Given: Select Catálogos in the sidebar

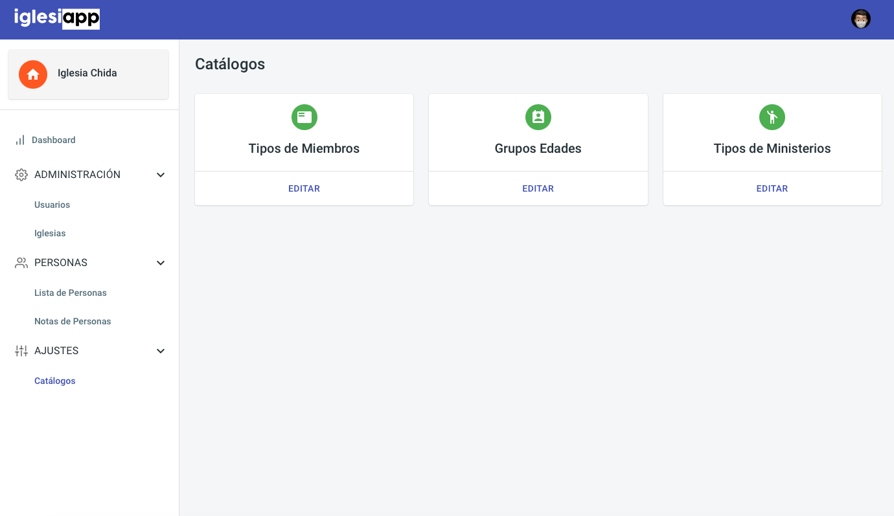Looking at the screenshot, I should point(55,381).
